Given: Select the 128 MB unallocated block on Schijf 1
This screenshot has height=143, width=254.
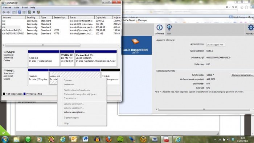Looking at the screenshot, I should 110,77.
